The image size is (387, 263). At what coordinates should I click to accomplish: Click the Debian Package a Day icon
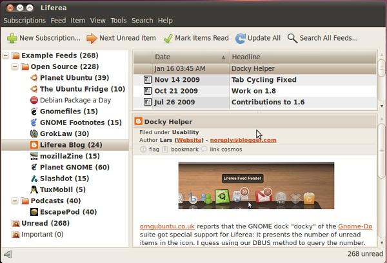point(34,100)
